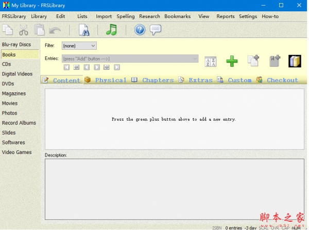
Task: Open the Filter dropdown
Action: click(79, 46)
